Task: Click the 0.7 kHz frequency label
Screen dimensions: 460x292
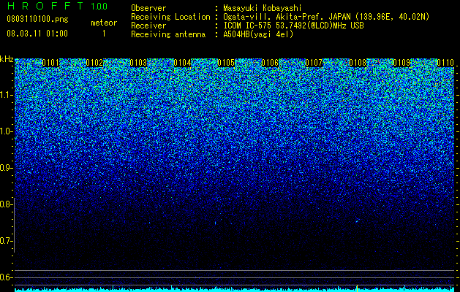Action: tap(7, 241)
